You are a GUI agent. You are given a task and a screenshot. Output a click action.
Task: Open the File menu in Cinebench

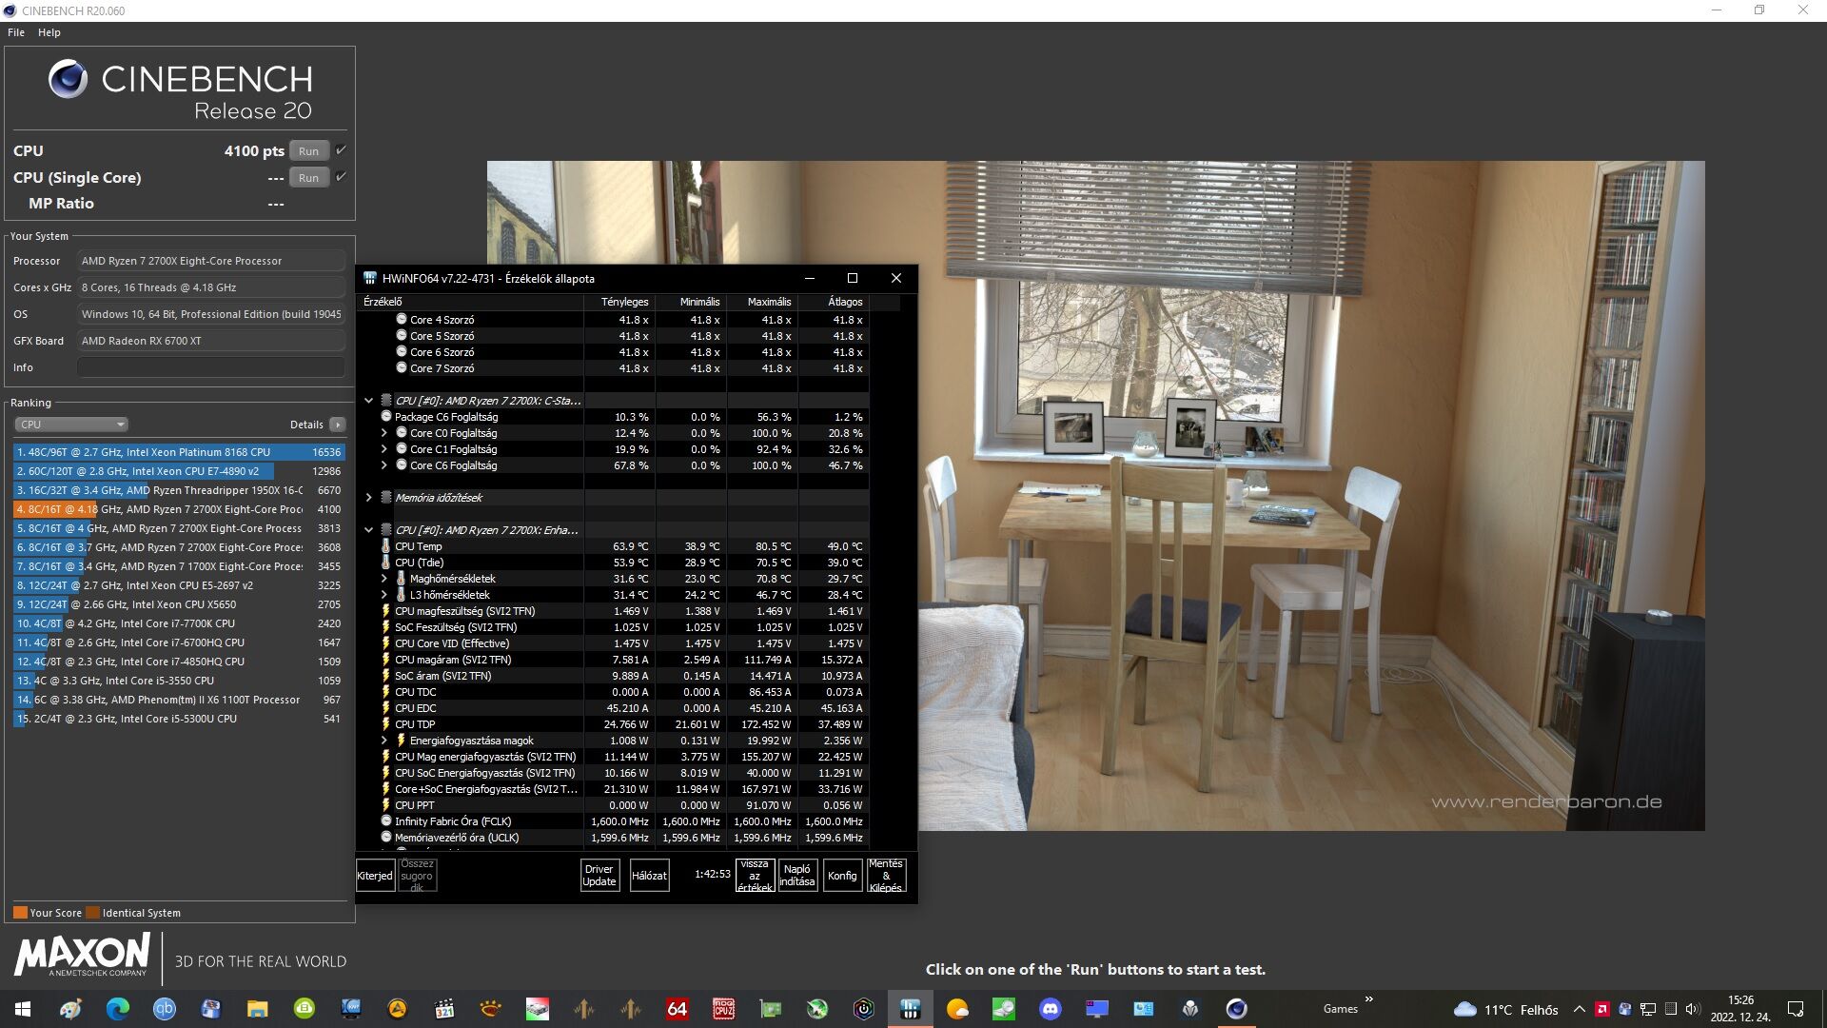click(x=16, y=32)
